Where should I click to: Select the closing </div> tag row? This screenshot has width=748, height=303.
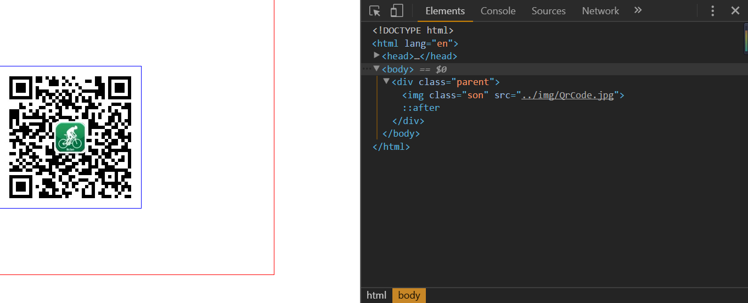point(408,121)
